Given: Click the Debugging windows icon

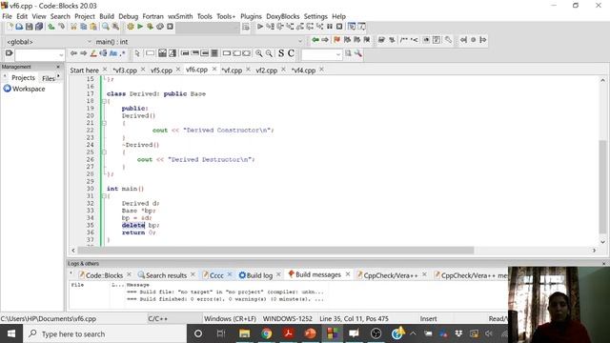Looking at the screenshot, I should pos(352,27).
